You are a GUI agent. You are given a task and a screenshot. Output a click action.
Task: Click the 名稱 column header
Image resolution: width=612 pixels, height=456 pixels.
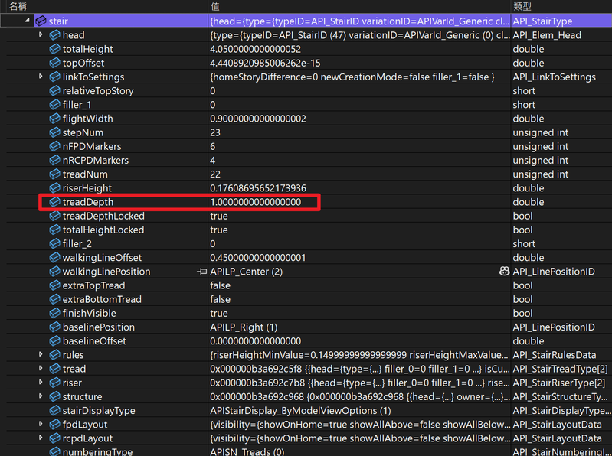18,6
